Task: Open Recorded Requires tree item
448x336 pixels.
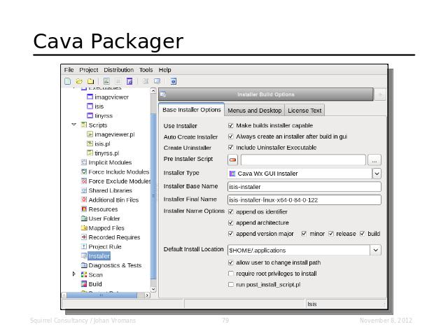Action: pyautogui.click(x=114, y=237)
